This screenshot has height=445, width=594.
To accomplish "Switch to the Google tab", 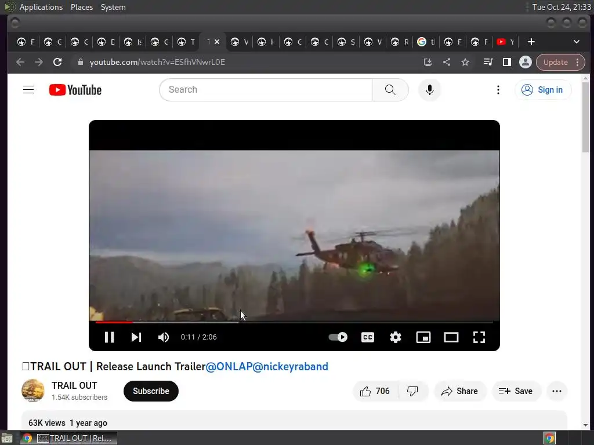I will click(426, 42).
